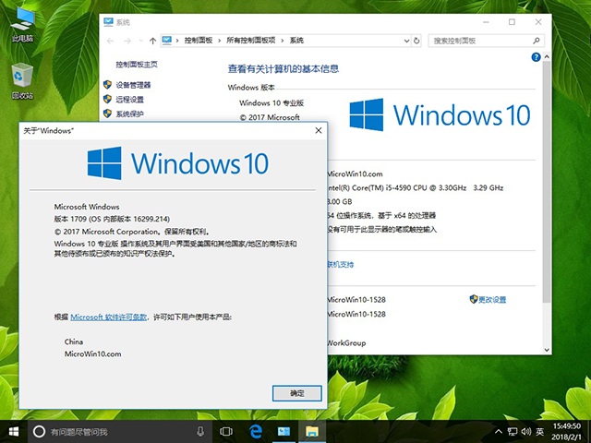Image resolution: width=591 pixels, height=443 pixels.
Task: Switch to System control panel taskbar item
Action: [x=283, y=432]
